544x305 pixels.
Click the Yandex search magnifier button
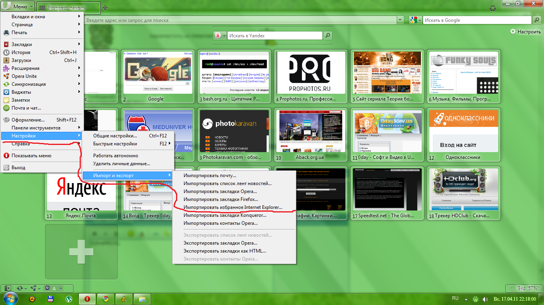coord(327,35)
